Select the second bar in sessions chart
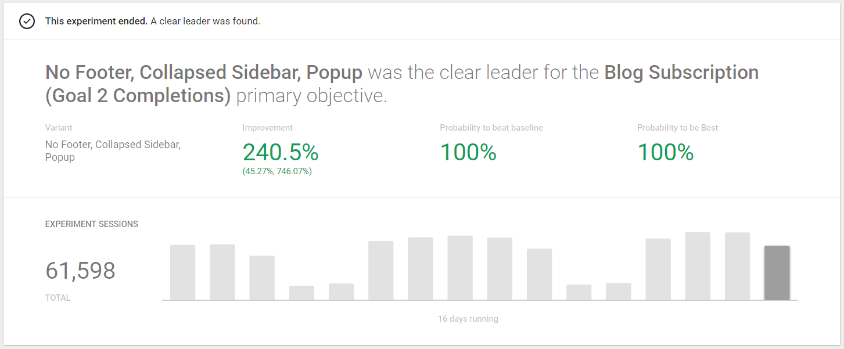 (222, 272)
